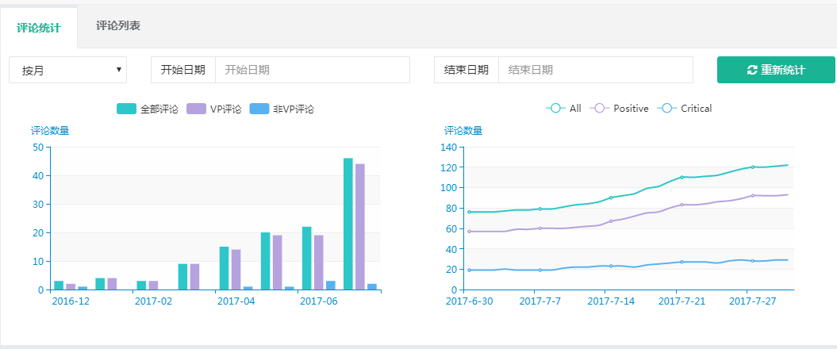837x349 pixels.
Task: Click the 开始日期 addon label
Action: 183,70
